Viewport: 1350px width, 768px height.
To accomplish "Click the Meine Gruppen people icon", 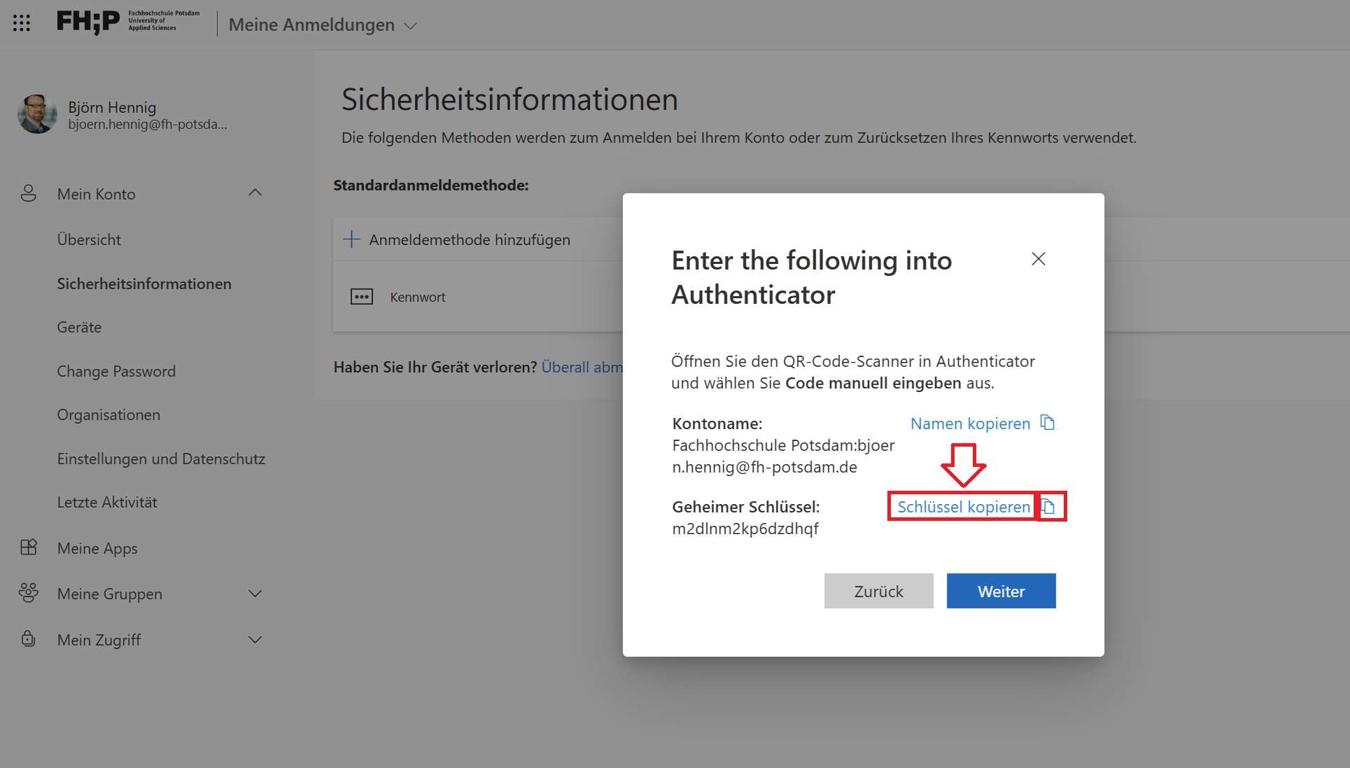I will (29, 593).
